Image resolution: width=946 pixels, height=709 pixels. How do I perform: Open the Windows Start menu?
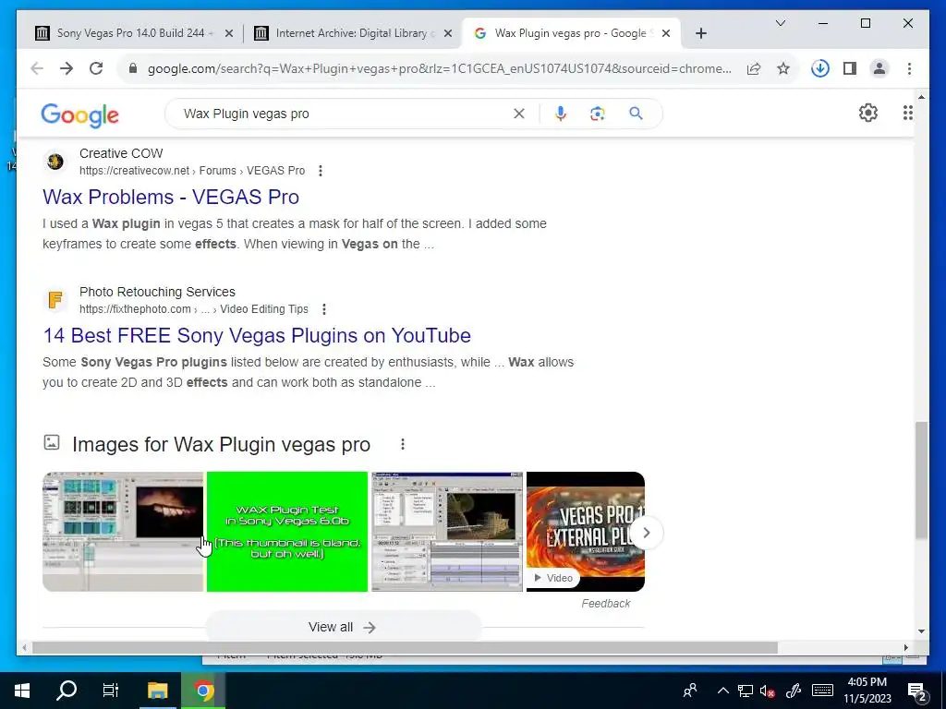[22, 691]
